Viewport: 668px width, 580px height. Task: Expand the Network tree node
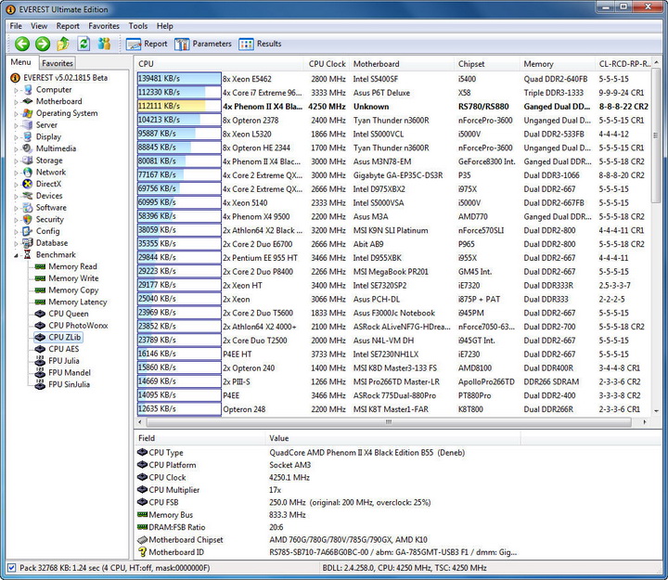[x=16, y=173]
